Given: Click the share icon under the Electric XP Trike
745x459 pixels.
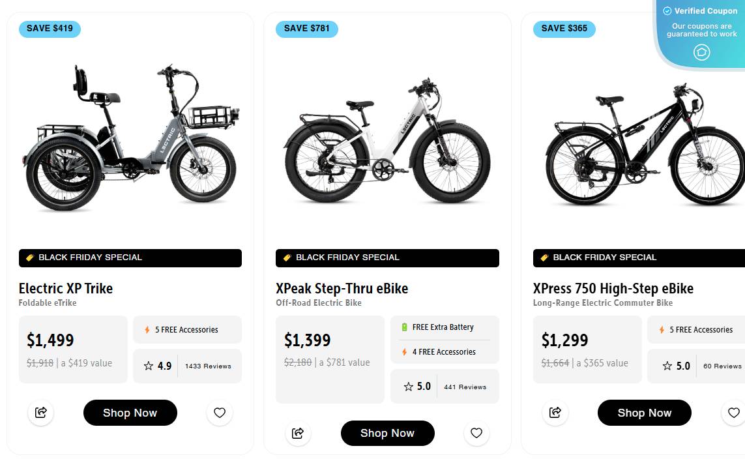Looking at the screenshot, I should click(x=40, y=412).
